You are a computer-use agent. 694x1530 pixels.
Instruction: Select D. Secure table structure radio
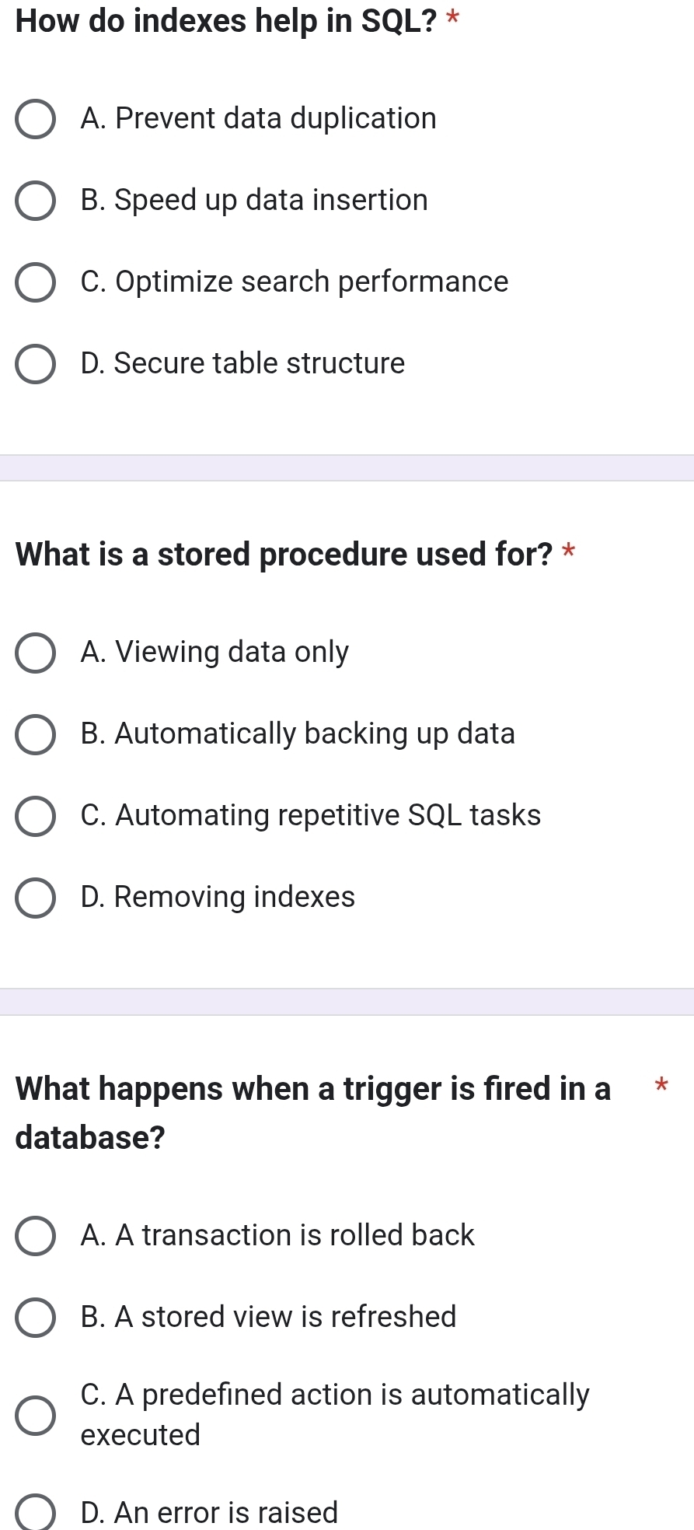point(36,364)
